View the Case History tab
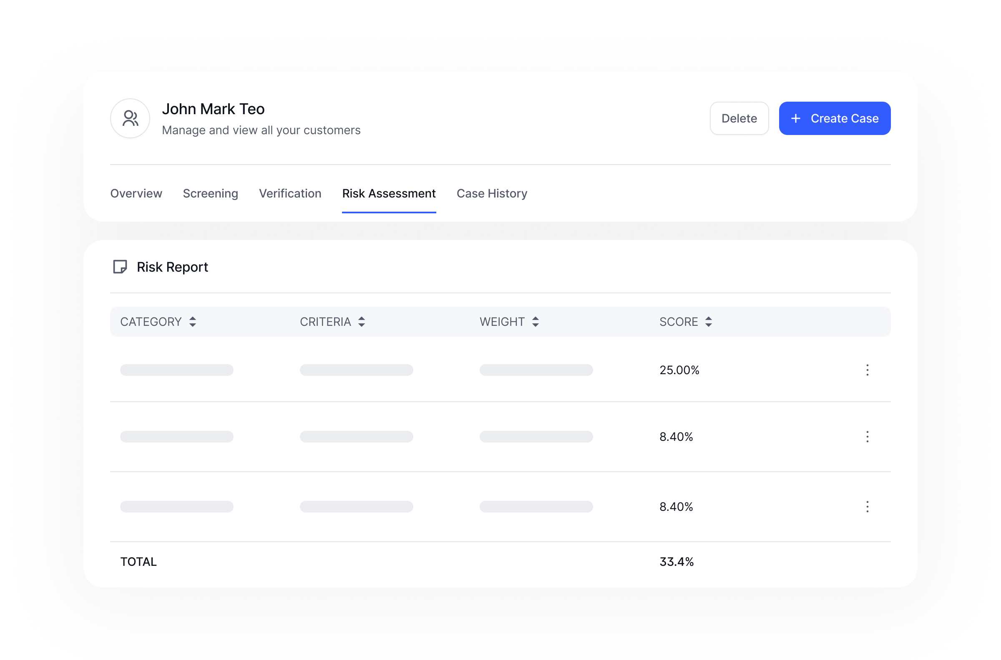 (492, 193)
